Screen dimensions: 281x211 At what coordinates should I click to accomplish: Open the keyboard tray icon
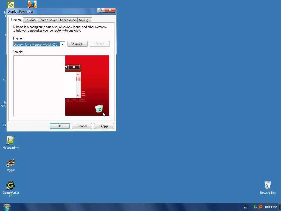[x=246, y=207]
